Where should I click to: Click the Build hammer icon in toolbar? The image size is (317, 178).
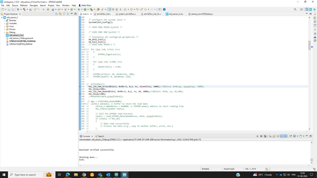[24, 9]
